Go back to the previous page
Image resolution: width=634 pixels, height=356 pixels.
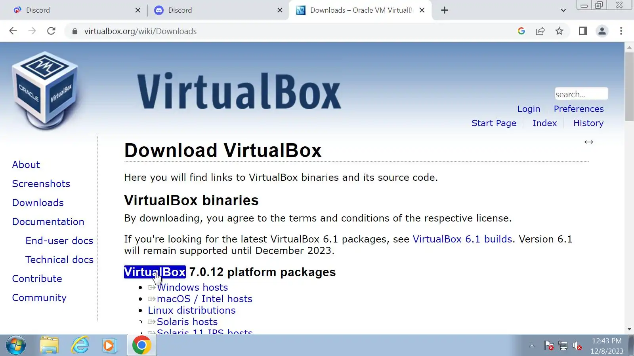tap(13, 31)
